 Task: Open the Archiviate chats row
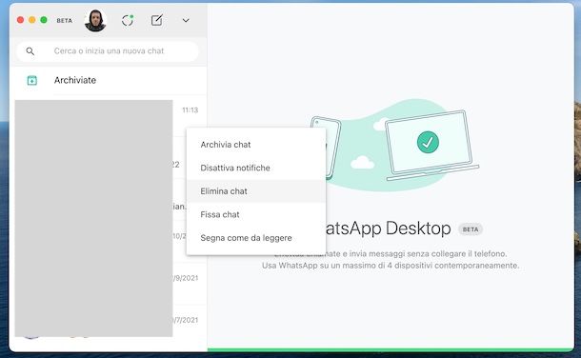pos(109,80)
